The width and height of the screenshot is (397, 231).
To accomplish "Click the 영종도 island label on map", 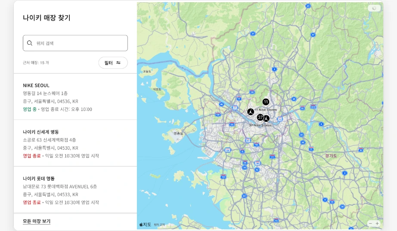I will click(x=178, y=133).
